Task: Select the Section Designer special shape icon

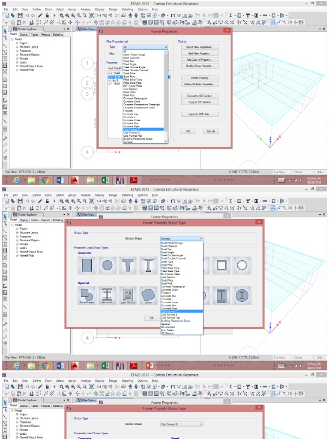Action: pyautogui.click(x=87, y=295)
